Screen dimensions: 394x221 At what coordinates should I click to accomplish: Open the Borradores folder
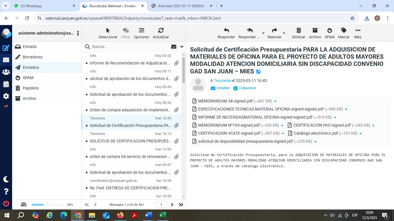click(33, 57)
